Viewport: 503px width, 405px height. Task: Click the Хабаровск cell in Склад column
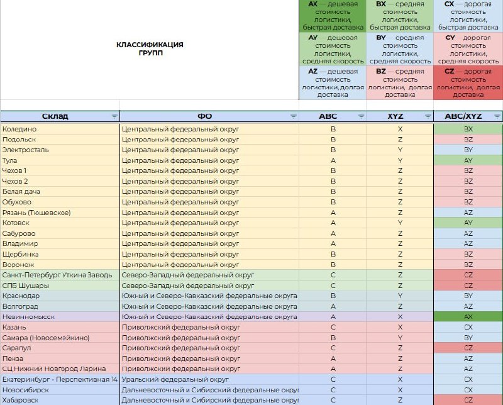(x=60, y=400)
